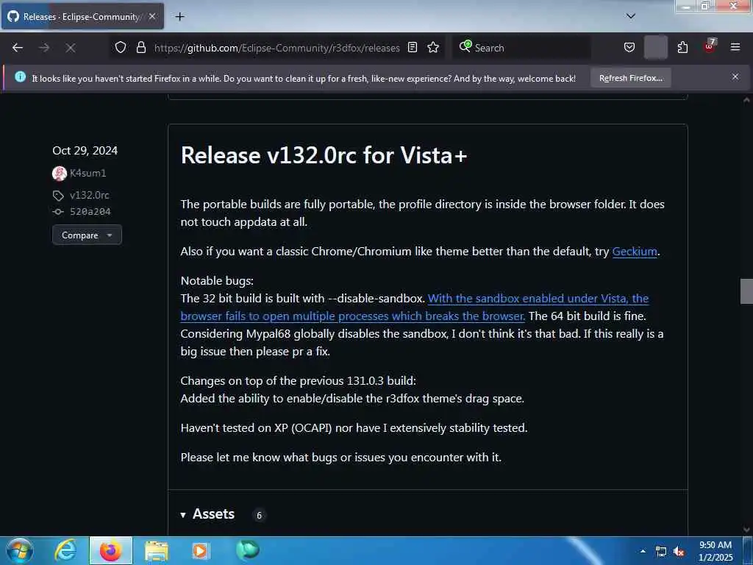Click the toolbar account avatar placeholder
The width and height of the screenshot is (753, 565).
655,48
